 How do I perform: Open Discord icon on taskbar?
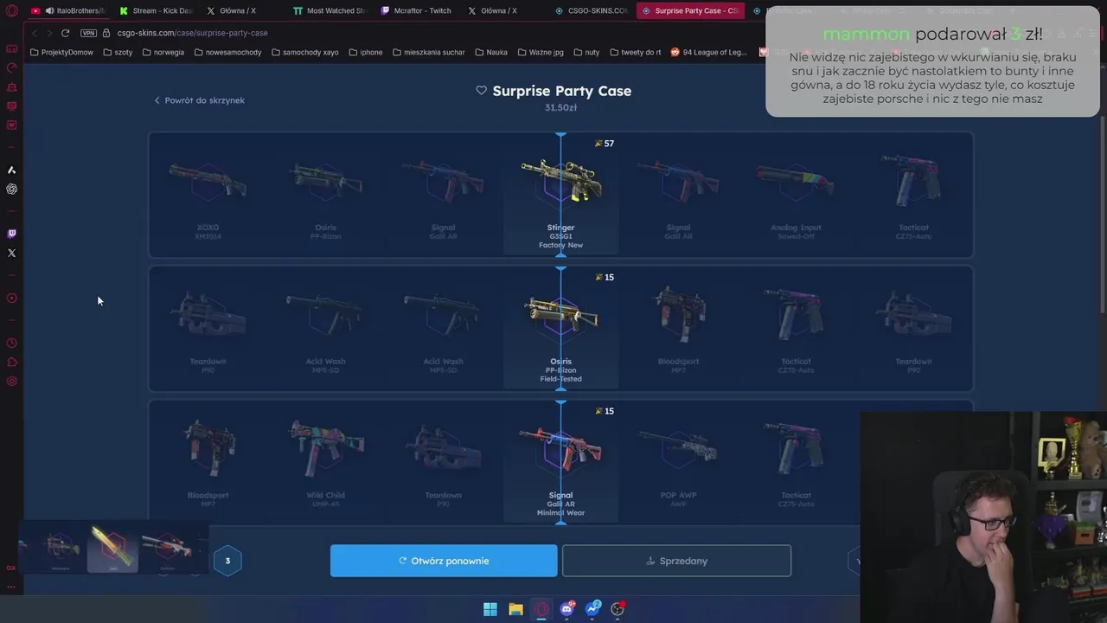[567, 609]
